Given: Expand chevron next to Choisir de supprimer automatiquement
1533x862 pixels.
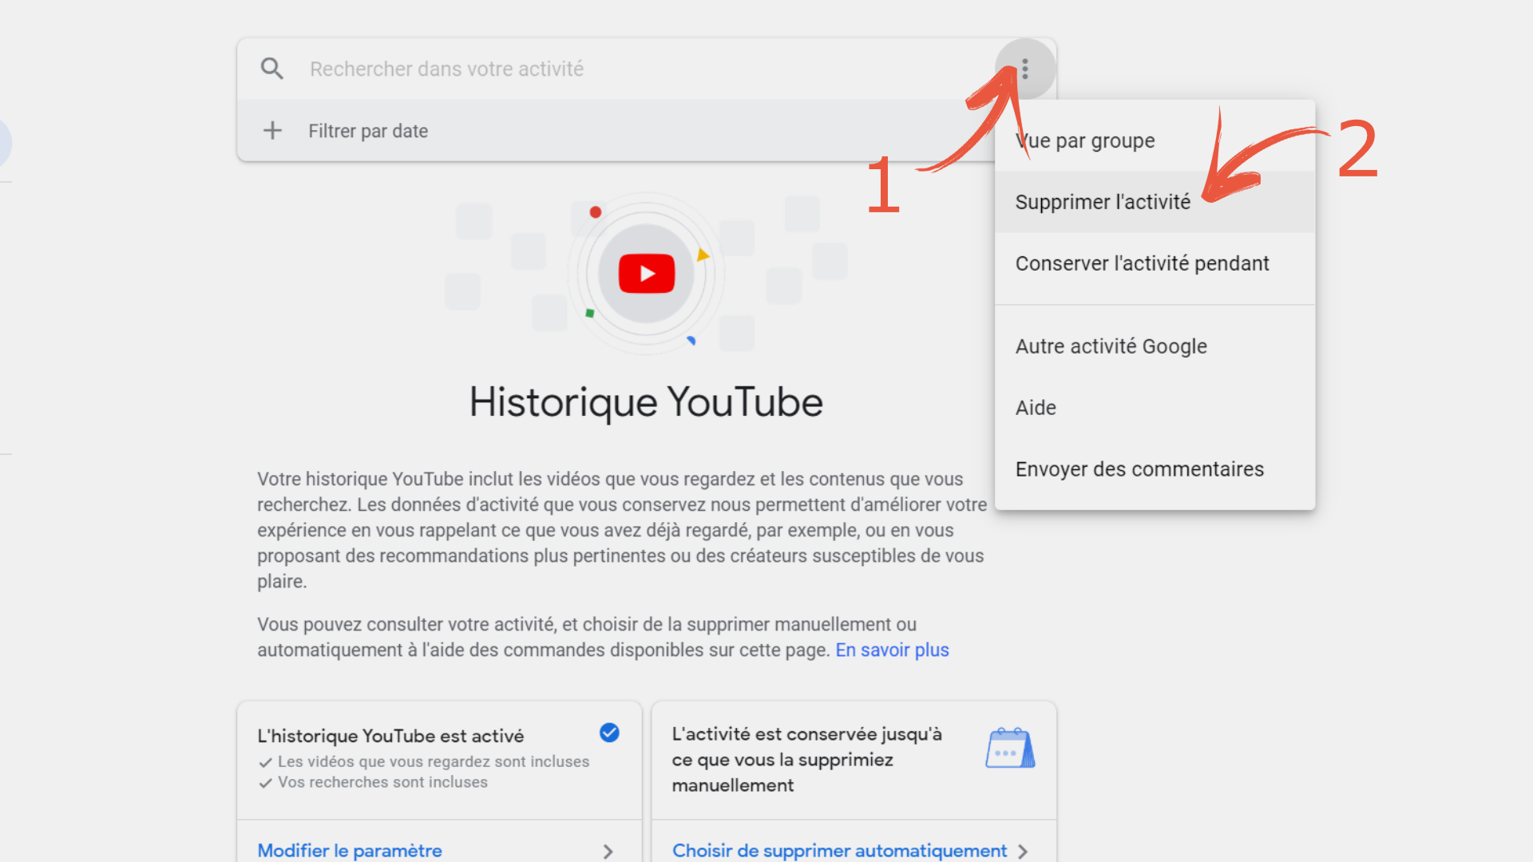Looking at the screenshot, I should pyautogui.click(x=1023, y=852).
